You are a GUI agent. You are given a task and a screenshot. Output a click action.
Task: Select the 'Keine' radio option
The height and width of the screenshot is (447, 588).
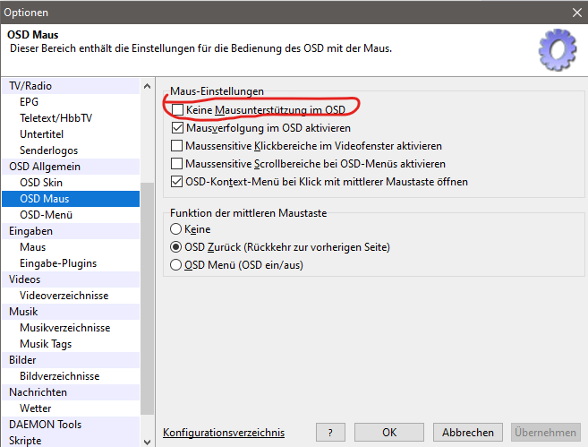176,229
